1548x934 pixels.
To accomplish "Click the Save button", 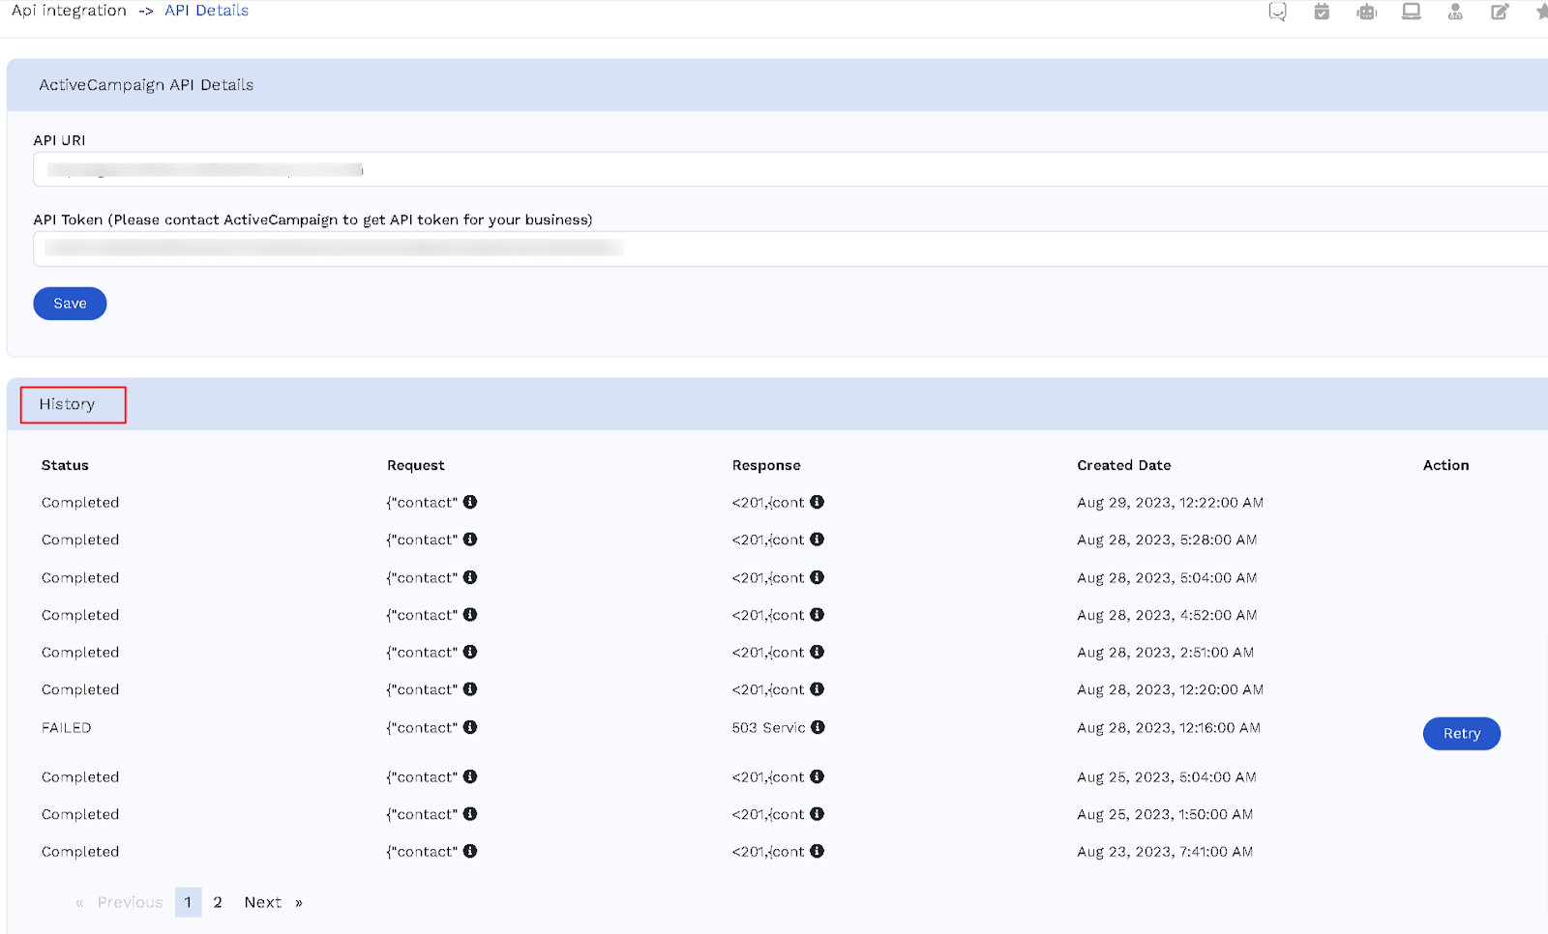I will pos(70,304).
